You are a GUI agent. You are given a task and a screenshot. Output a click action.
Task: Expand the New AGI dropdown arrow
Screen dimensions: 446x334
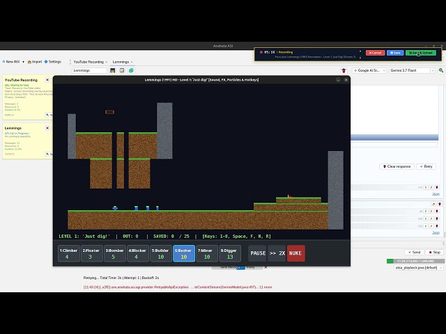[23, 62]
